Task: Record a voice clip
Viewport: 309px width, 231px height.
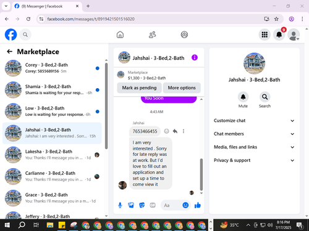Action: (x=120, y=205)
